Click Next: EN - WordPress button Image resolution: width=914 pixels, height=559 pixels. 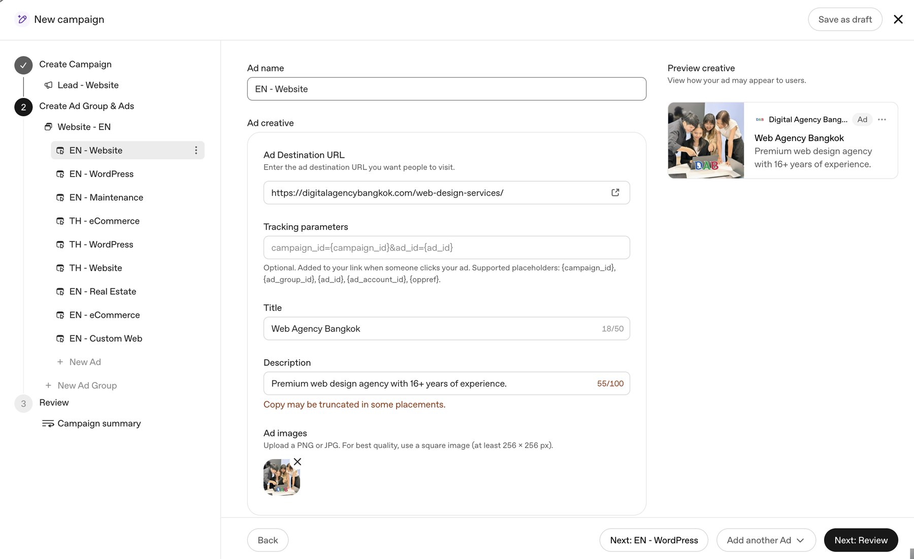[x=654, y=540]
